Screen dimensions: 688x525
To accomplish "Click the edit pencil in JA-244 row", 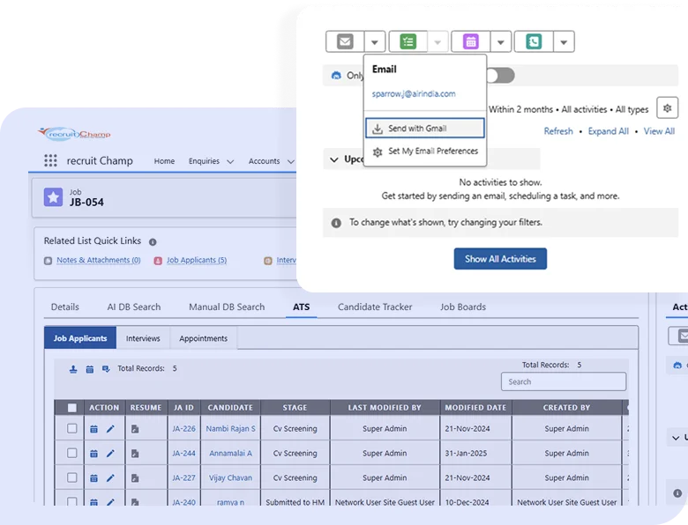I will 110,454.
